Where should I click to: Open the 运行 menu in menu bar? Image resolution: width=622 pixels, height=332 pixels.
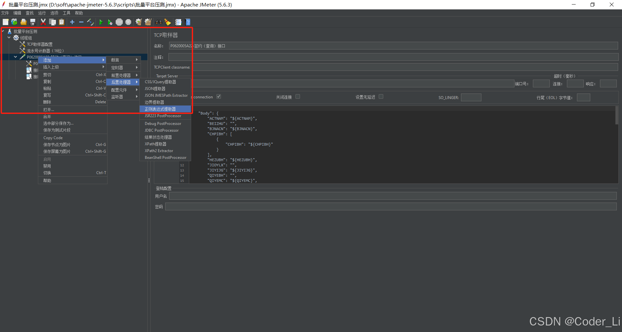click(42, 13)
